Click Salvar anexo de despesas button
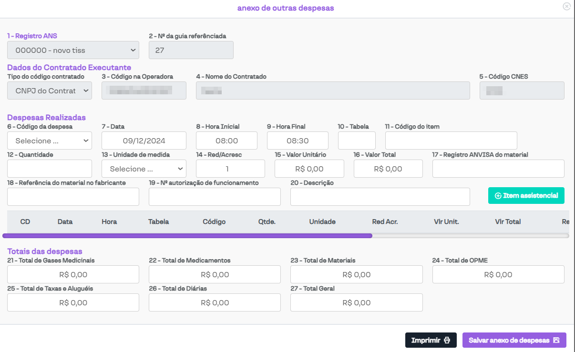The image size is (575, 352). pos(514,340)
